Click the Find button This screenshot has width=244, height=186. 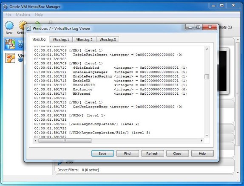[128, 154]
